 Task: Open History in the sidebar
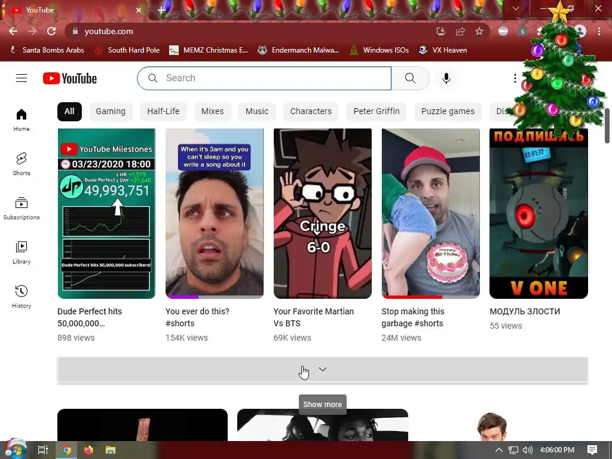click(22, 296)
